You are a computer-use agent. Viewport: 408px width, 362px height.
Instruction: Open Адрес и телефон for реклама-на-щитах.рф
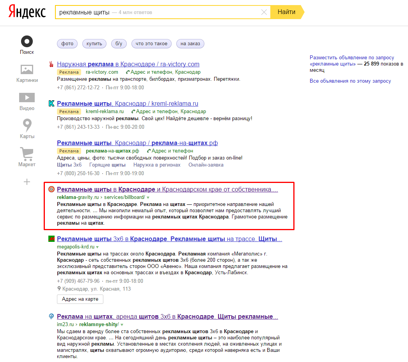pyautogui.click(x=170, y=151)
